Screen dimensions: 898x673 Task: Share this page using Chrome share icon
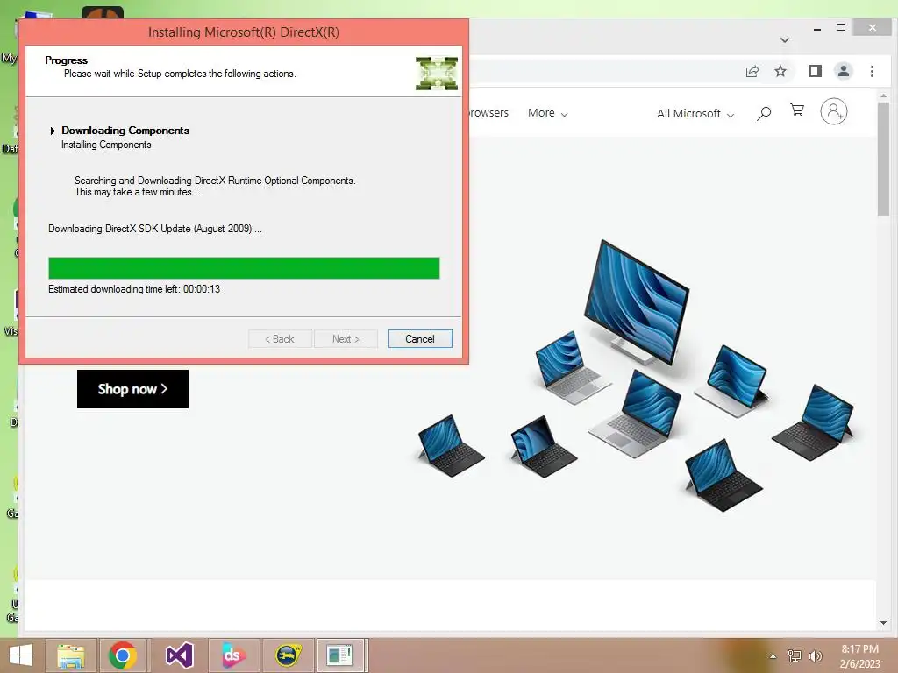[752, 72]
